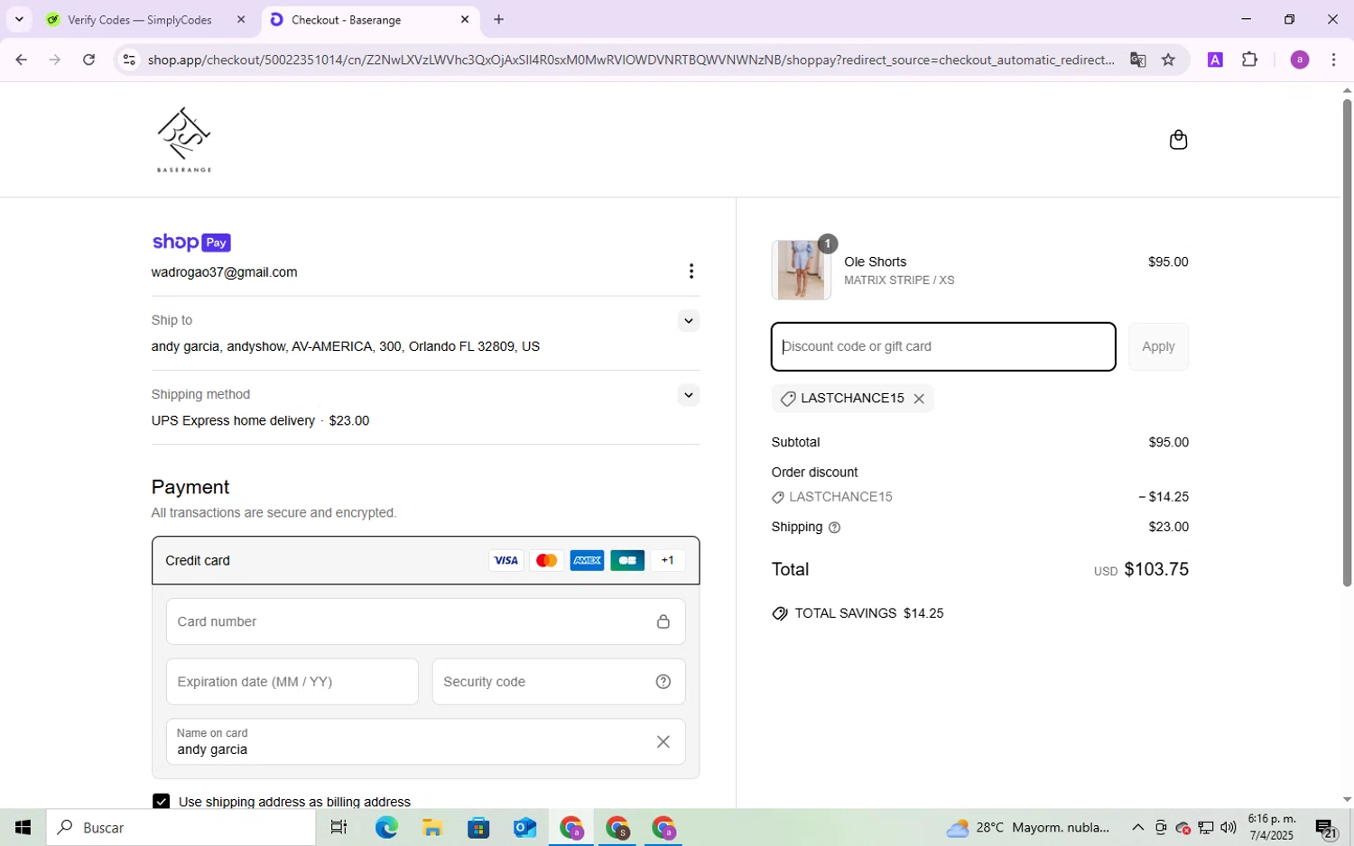This screenshot has width=1354, height=846.
Task: Bookmark this page with star icon
Action: pyautogui.click(x=1168, y=60)
